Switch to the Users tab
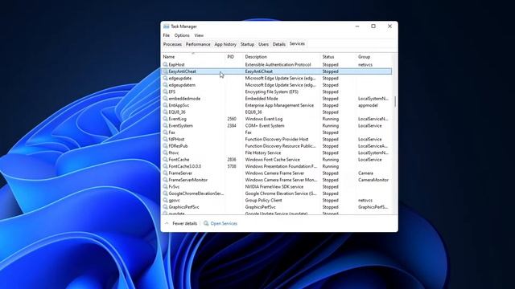Viewport: 515px width, 289px height. 263,44
